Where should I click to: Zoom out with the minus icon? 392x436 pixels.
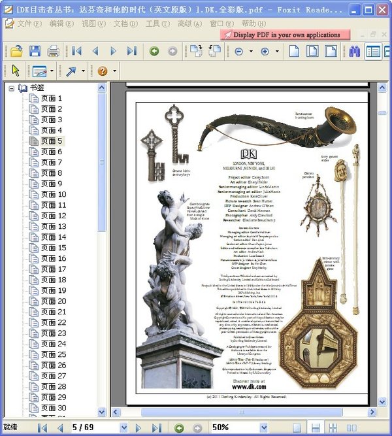coord(239,52)
